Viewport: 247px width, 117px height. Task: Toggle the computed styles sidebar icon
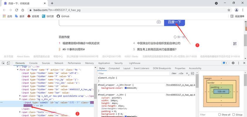pyautogui.click(x=192, y=73)
